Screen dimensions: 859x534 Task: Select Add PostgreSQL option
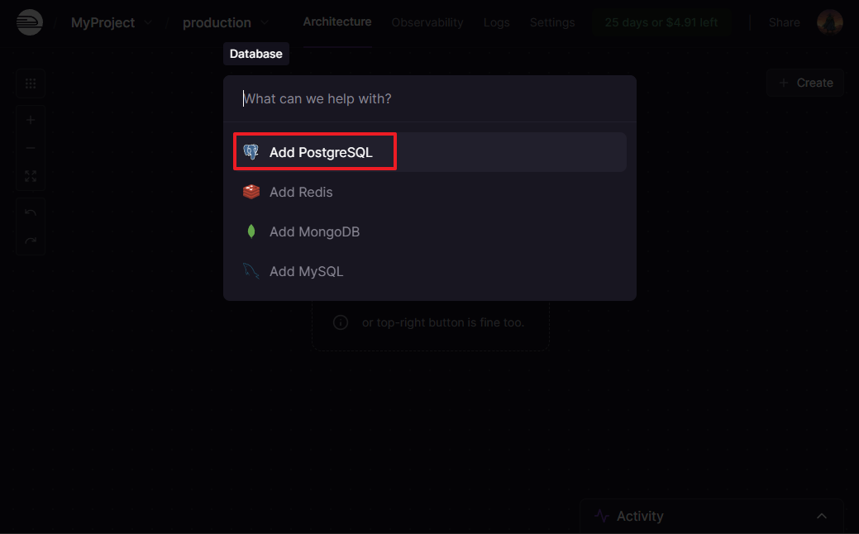tap(321, 152)
